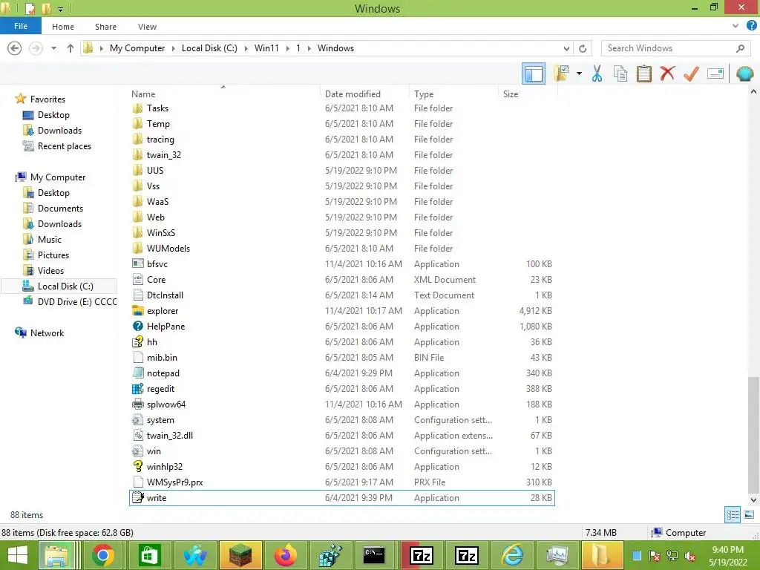
Task: Refresh the current folder view
Action: click(x=583, y=48)
